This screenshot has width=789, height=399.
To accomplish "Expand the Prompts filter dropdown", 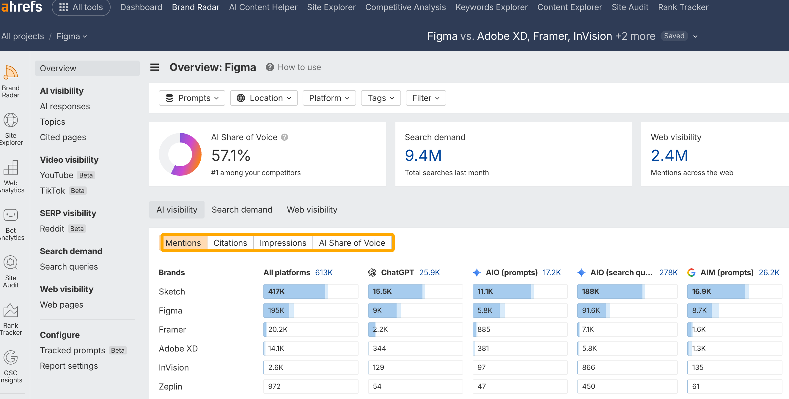I will tap(192, 98).
